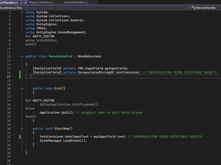Image resolution: width=221 pixels, height=165 pixels.
Task: Collapse the MenuUiHandler class at line 12
Action: [22, 57]
